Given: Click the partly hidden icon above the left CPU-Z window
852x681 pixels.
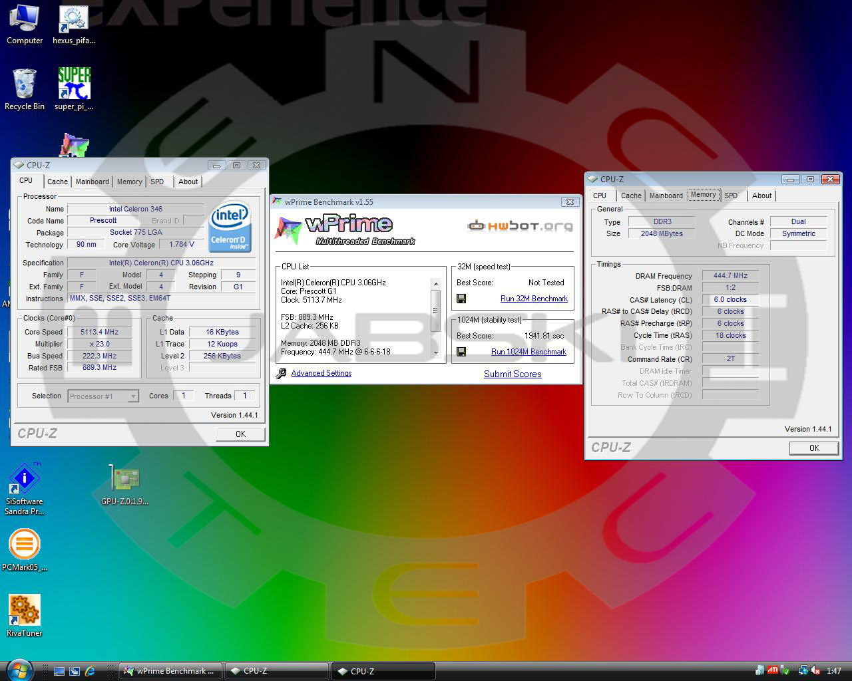Looking at the screenshot, I should 74,144.
